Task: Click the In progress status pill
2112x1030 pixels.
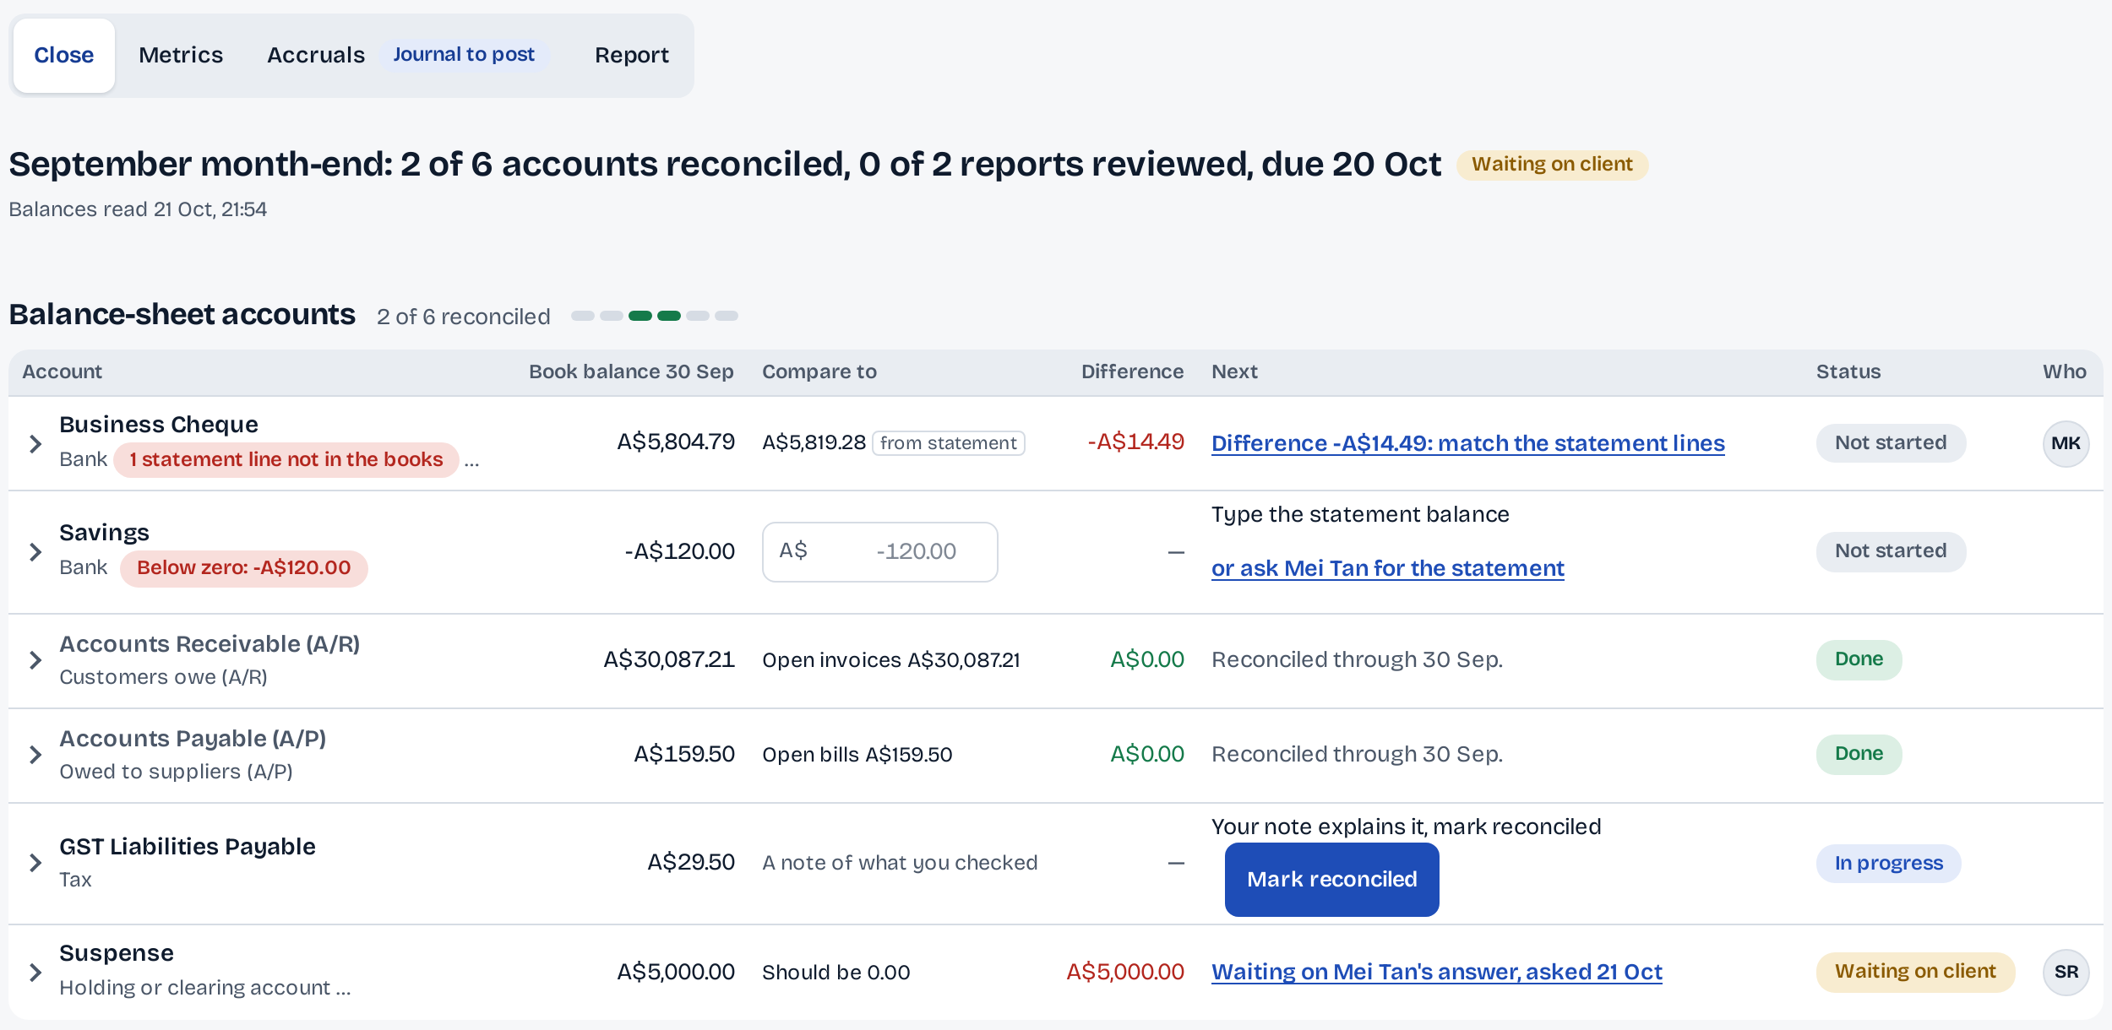Action: (1889, 864)
